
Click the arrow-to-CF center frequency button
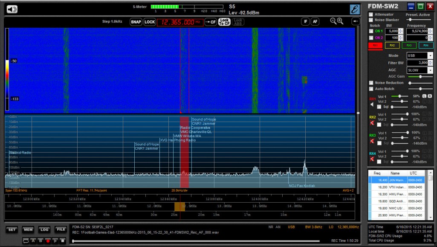tap(211, 22)
